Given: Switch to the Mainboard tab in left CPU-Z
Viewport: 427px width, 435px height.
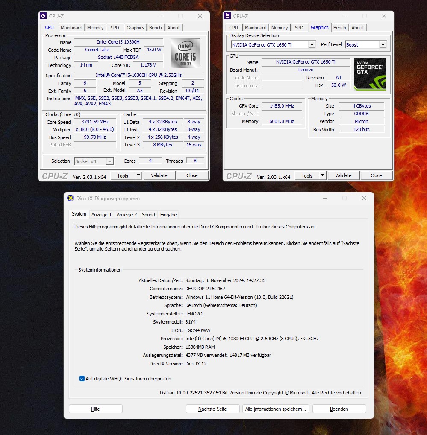Looking at the screenshot, I should point(71,28).
